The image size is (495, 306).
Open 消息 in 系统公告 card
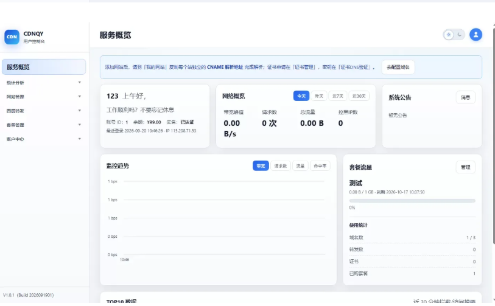tap(466, 97)
